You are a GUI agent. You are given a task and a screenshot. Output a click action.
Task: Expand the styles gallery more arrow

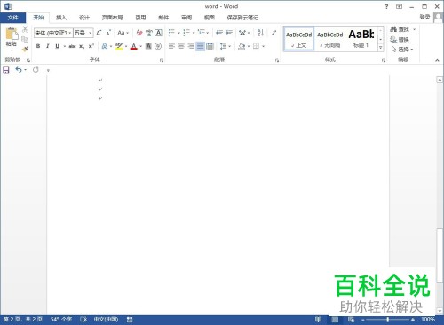381,48
